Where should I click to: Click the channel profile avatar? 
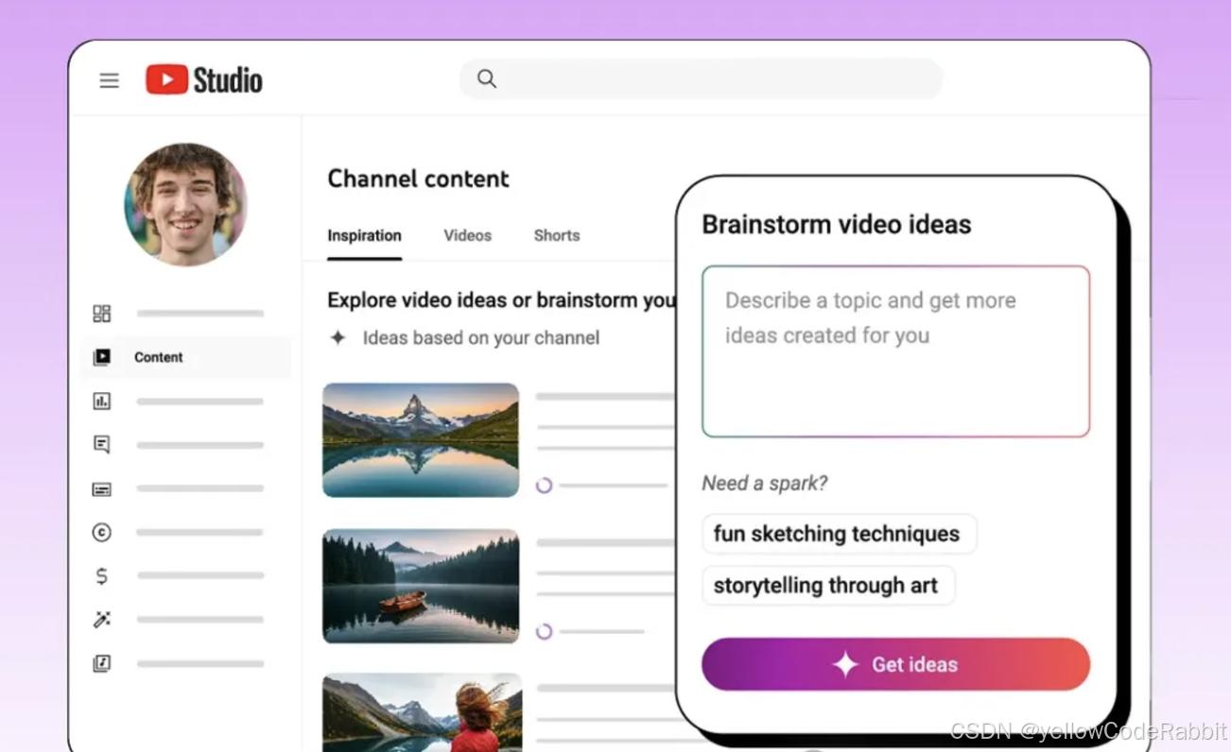(185, 205)
